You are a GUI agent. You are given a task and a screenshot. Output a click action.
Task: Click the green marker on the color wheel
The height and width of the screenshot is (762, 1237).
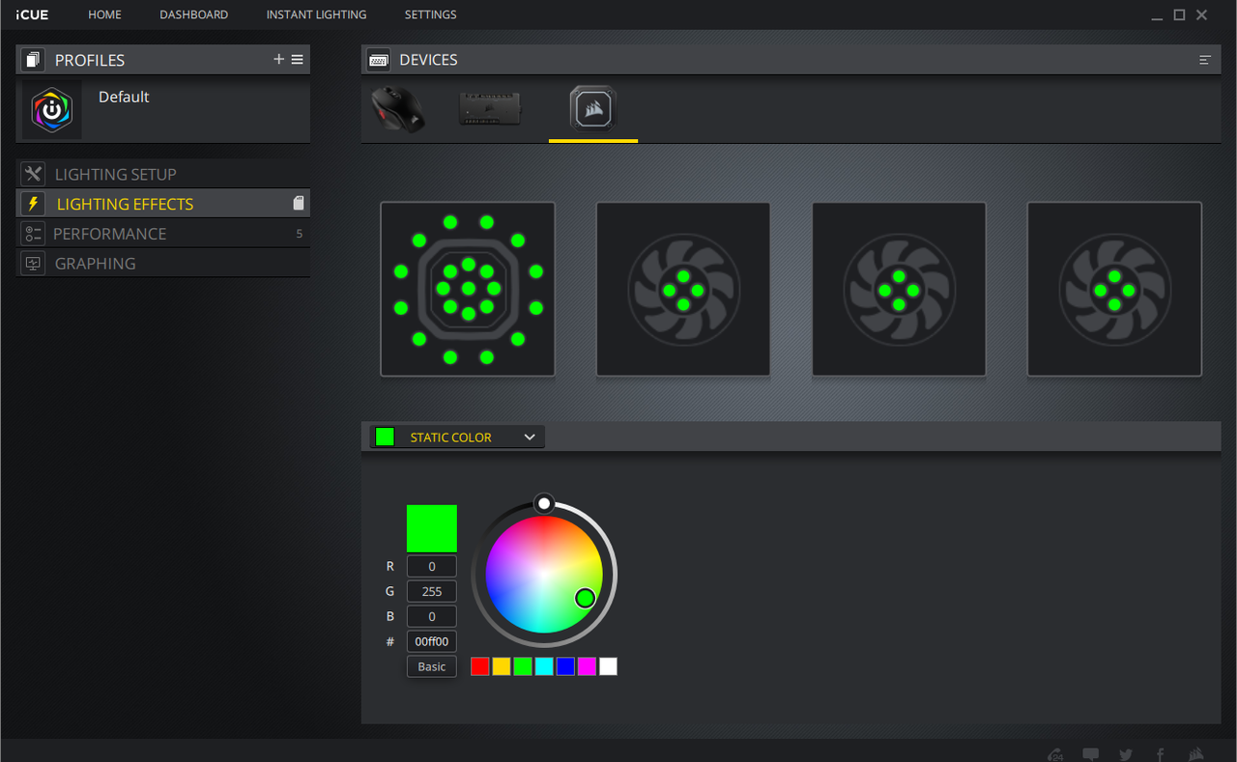[x=585, y=599]
